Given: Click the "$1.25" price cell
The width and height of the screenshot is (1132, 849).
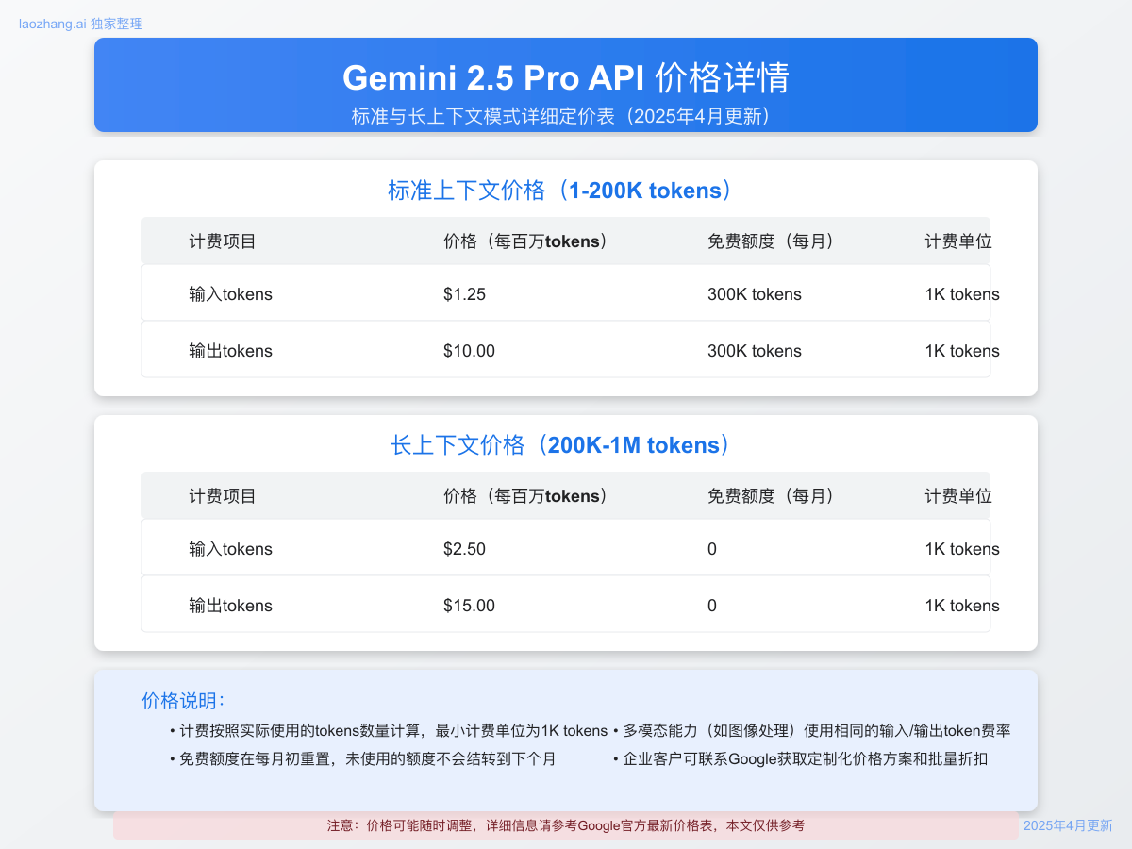Looking at the screenshot, I should 464,294.
